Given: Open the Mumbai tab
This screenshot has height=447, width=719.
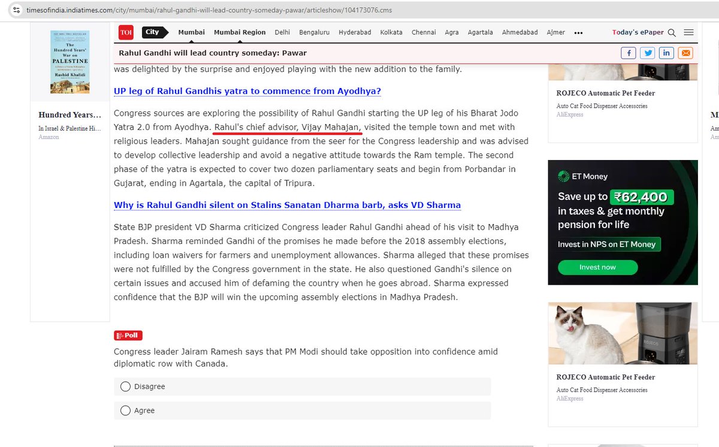Looking at the screenshot, I should tap(191, 32).
